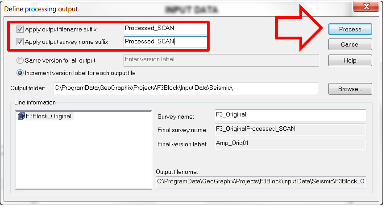The height and width of the screenshot is (207, 386).
Task: Select the F3Block_Original line entry
Action: [x=45, y=116]
